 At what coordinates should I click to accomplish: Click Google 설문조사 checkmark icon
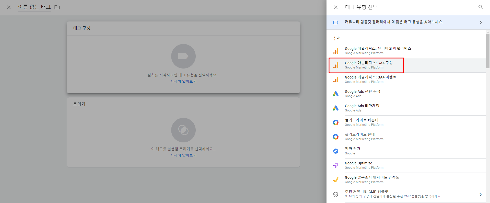click(336, 180)
